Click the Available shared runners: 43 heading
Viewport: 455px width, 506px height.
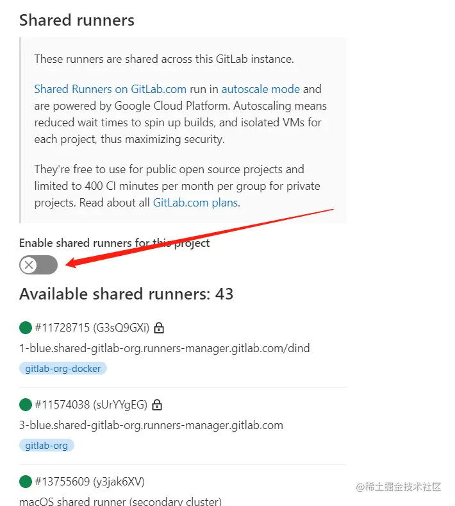(126, 294)
